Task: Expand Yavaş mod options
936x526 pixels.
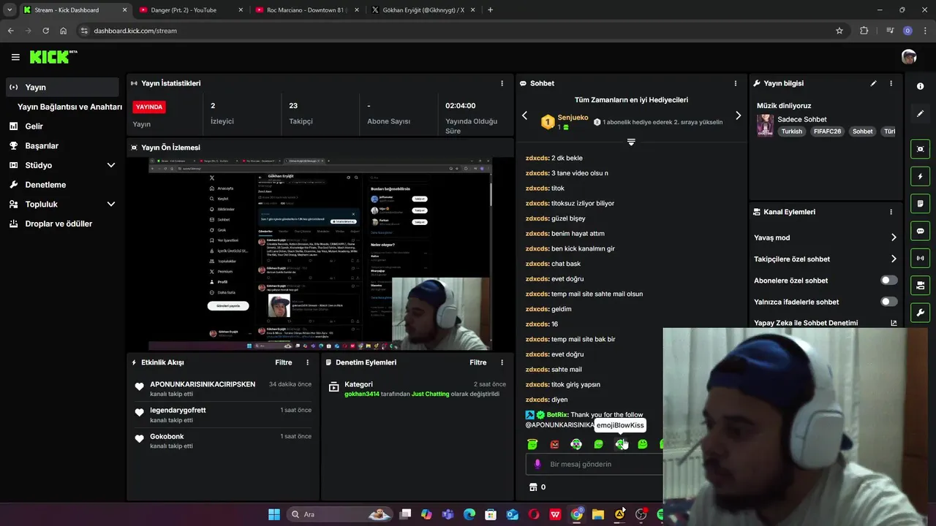Action: coord(894,237)
